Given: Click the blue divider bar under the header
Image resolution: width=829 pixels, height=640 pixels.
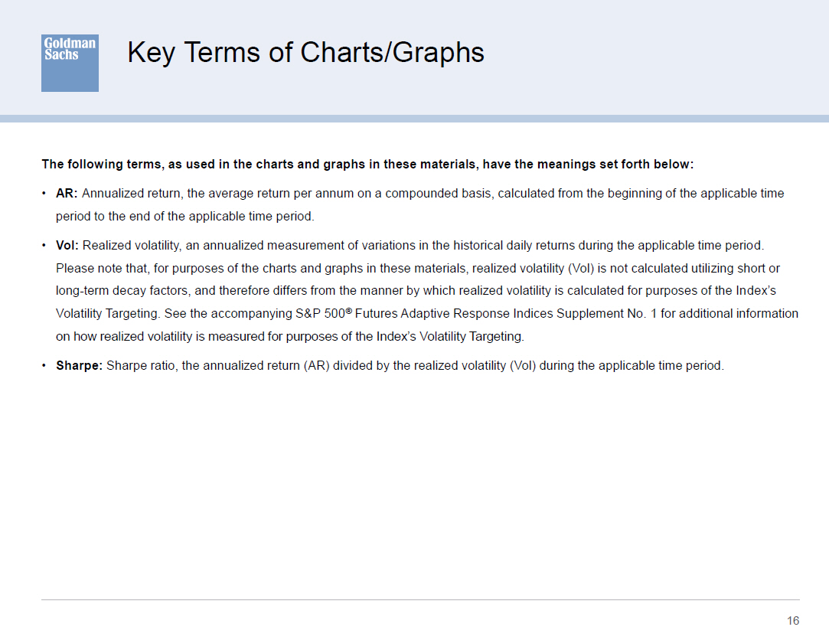Looking at the screenshot, I should (415, 119).
